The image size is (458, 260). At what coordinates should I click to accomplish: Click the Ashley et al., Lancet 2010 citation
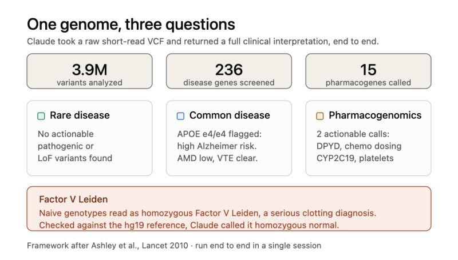140,245
